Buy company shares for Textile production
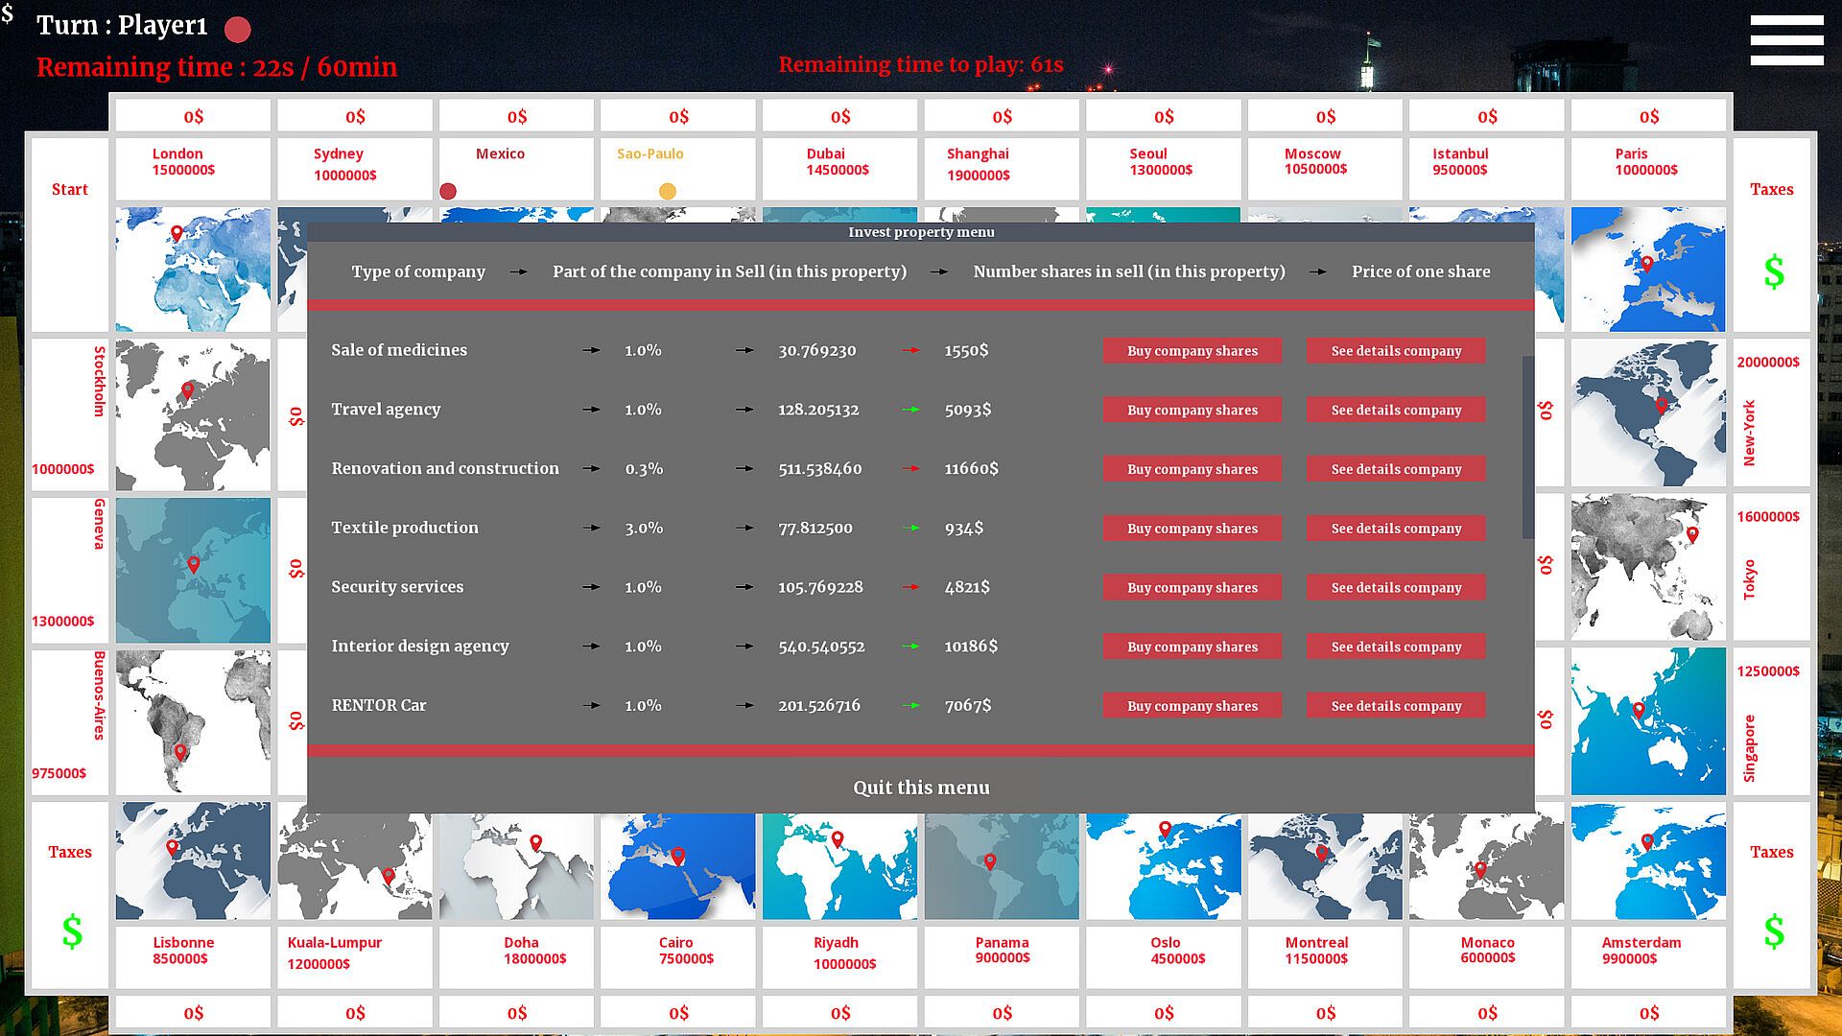 pos(1192,529)
